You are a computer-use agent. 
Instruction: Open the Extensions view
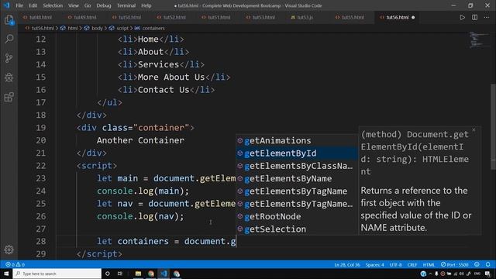click(x=9, y=97)
